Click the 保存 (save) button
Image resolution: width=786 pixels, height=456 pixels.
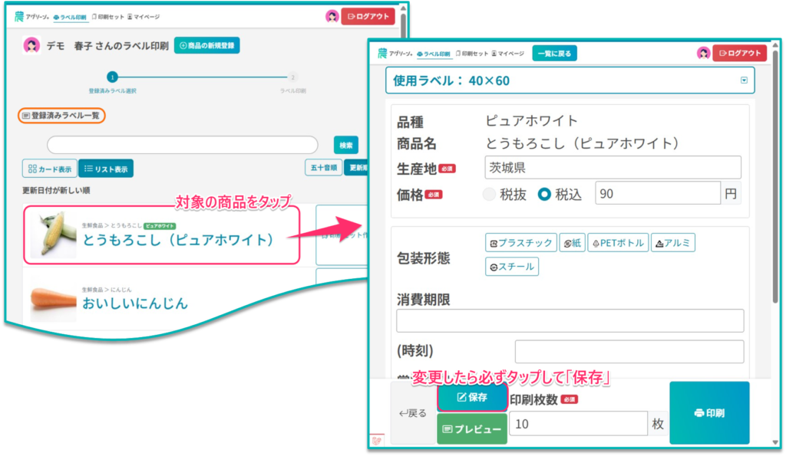tap(472, 397)
